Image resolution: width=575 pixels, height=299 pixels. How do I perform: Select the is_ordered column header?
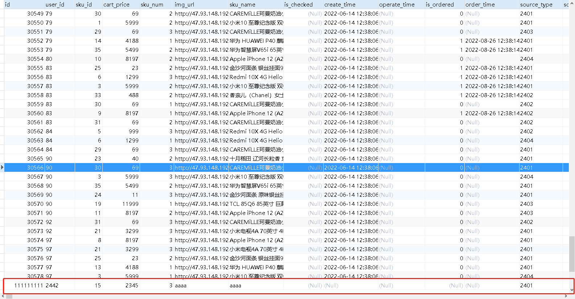pos(444,4)
